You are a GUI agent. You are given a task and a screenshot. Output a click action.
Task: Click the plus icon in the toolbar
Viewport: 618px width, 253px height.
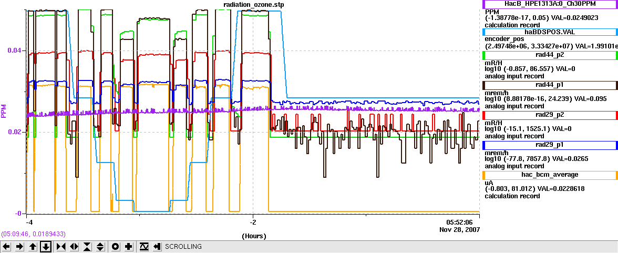[x=128, y=247]
